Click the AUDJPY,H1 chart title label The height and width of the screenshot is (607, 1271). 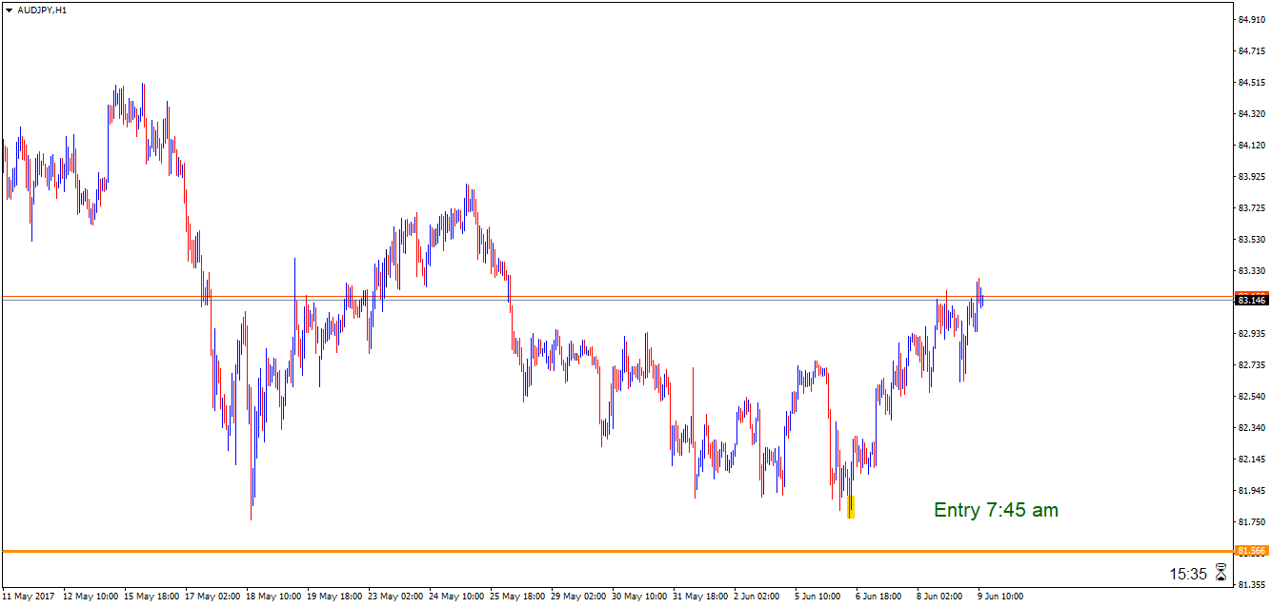41,10
